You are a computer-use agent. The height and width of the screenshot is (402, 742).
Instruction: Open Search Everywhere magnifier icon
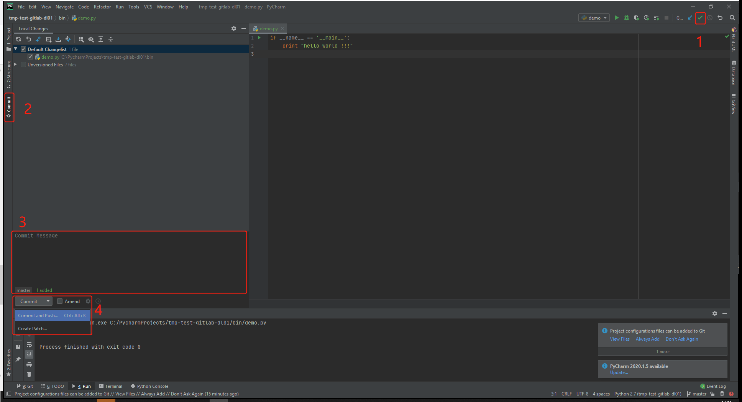[732, 18]
